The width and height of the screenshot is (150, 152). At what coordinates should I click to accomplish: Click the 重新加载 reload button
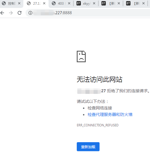(x=88, y=147)
